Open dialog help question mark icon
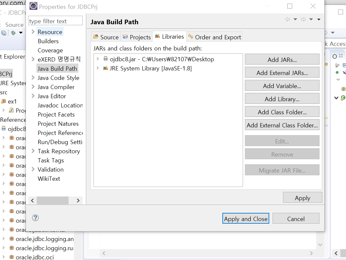Screen dimensions: 346x260 tap(35, 218)
